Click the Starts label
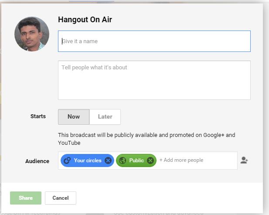The width and height of the screenshot is (269, 215). 38,116
